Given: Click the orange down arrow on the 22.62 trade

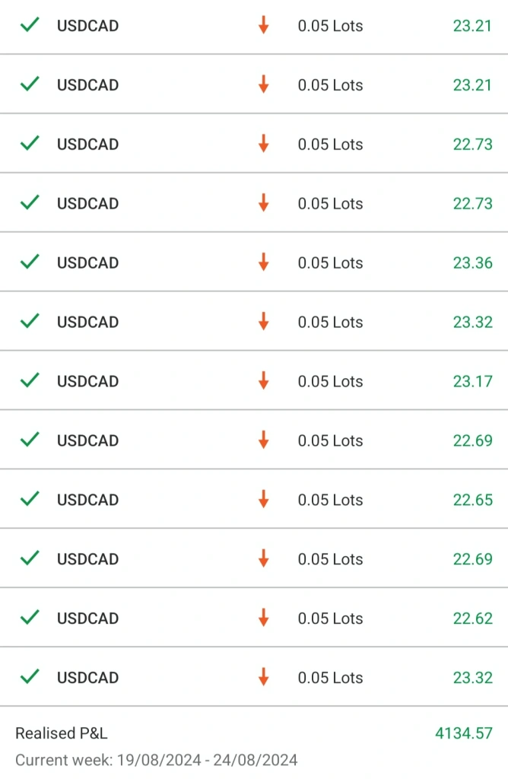Looking at the screenshot, I should [263, 618].
